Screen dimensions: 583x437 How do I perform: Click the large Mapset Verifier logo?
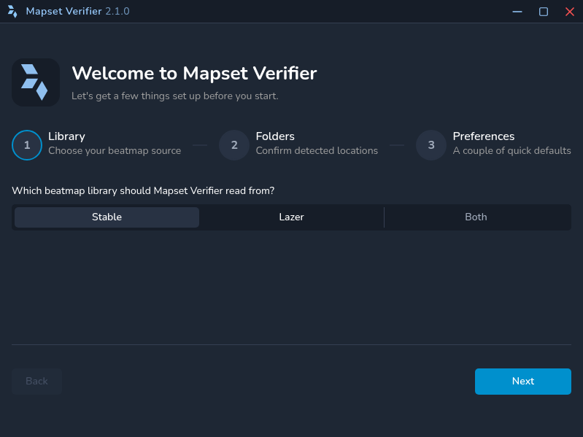coord(36,82)
